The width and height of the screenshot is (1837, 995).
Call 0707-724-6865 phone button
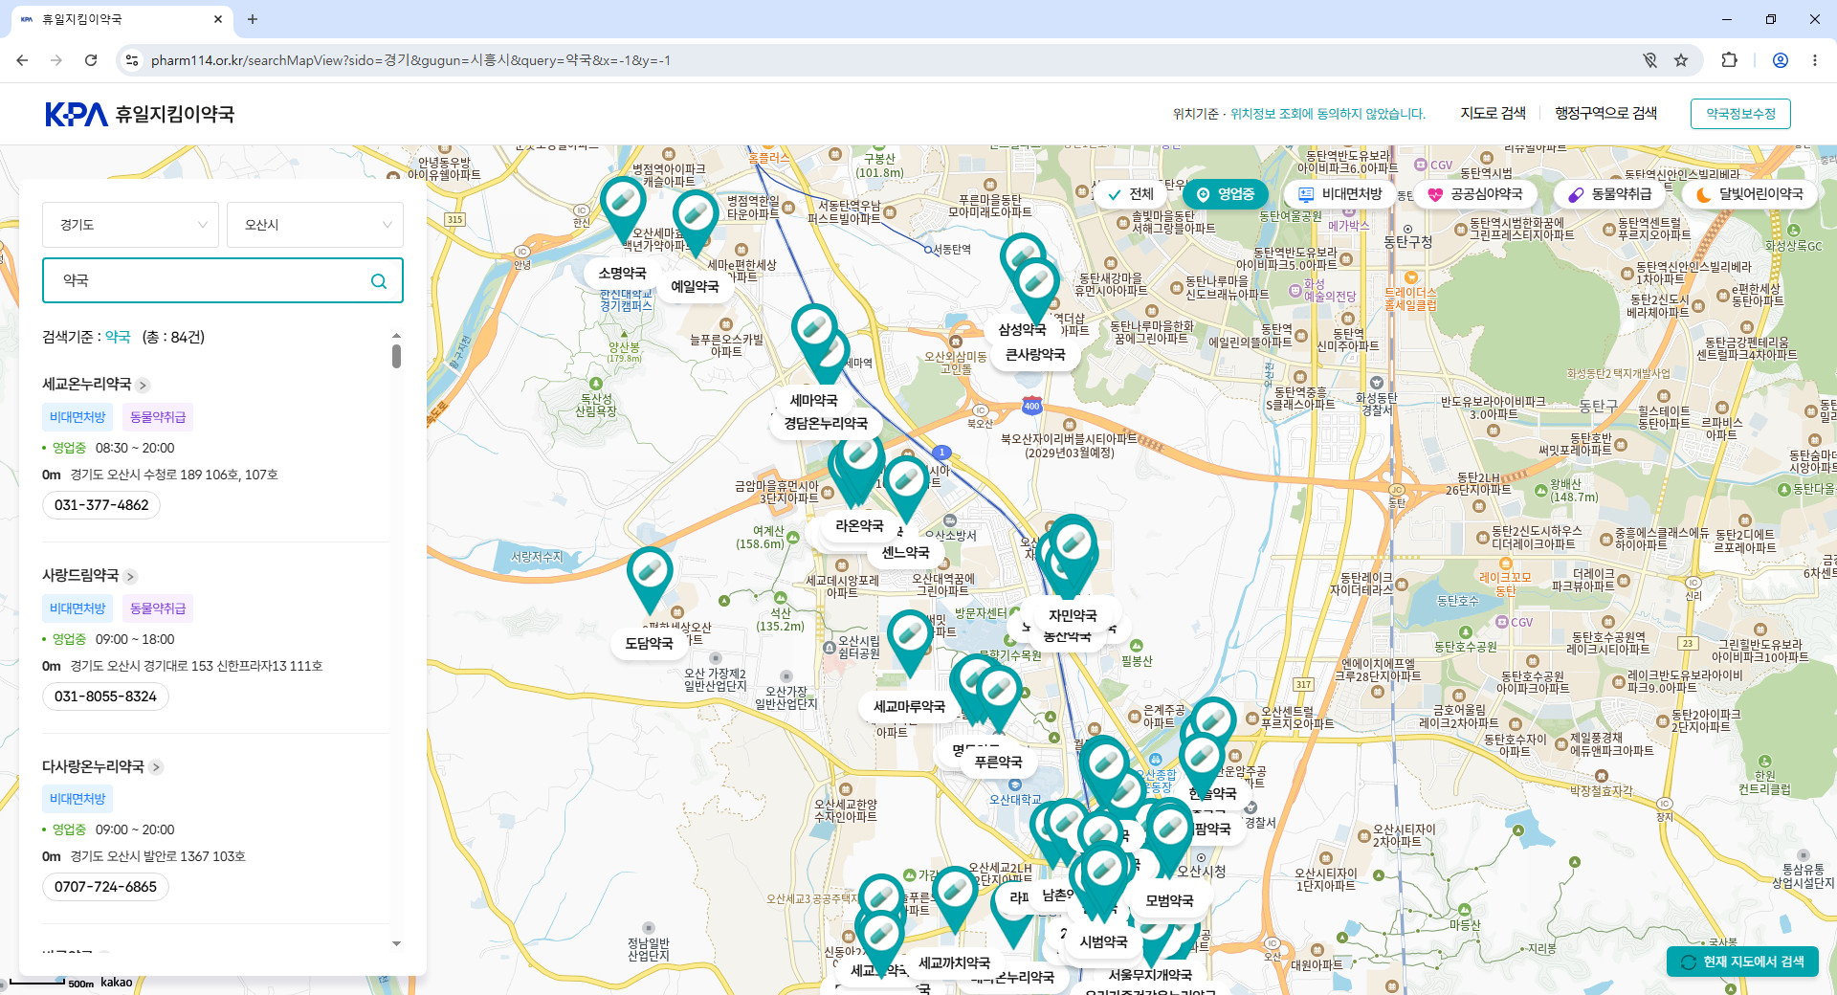tap(105, 887)
